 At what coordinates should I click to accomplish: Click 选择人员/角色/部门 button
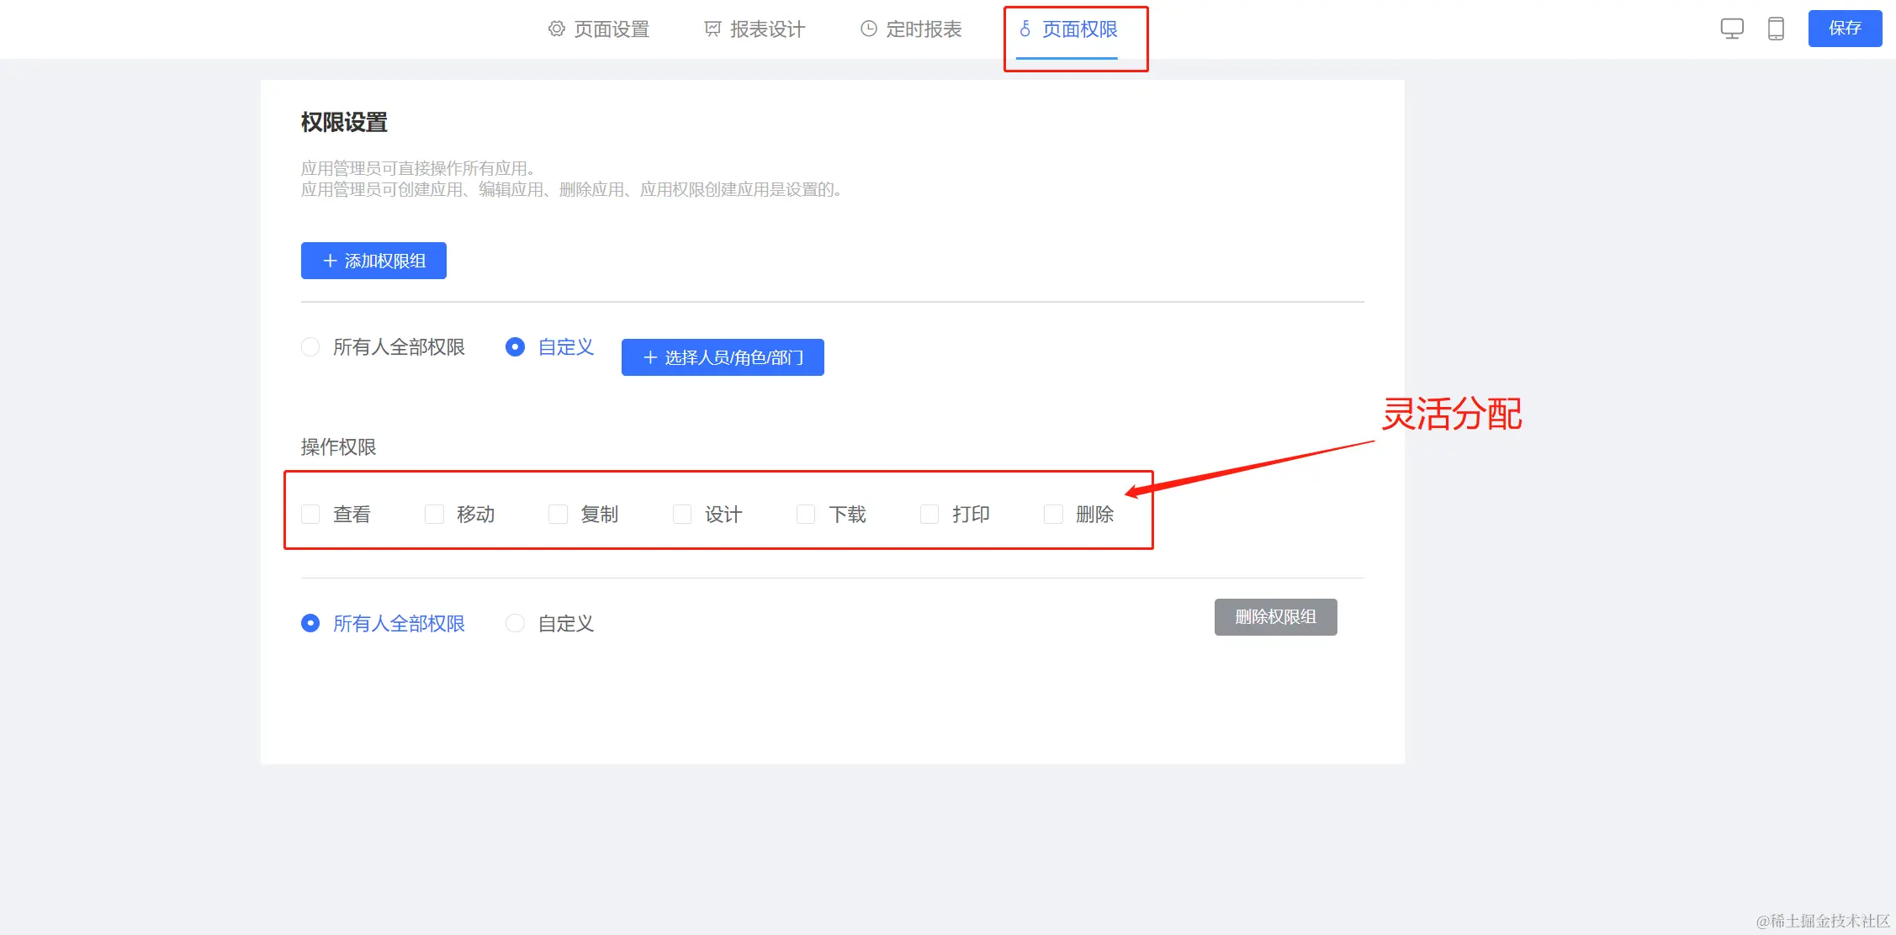(x=723, y=357)
